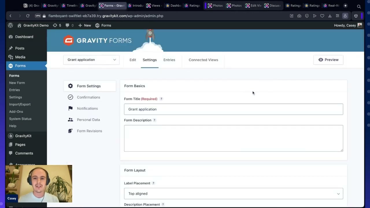Reload the page with refresh icon

click(x=28, y=16)
